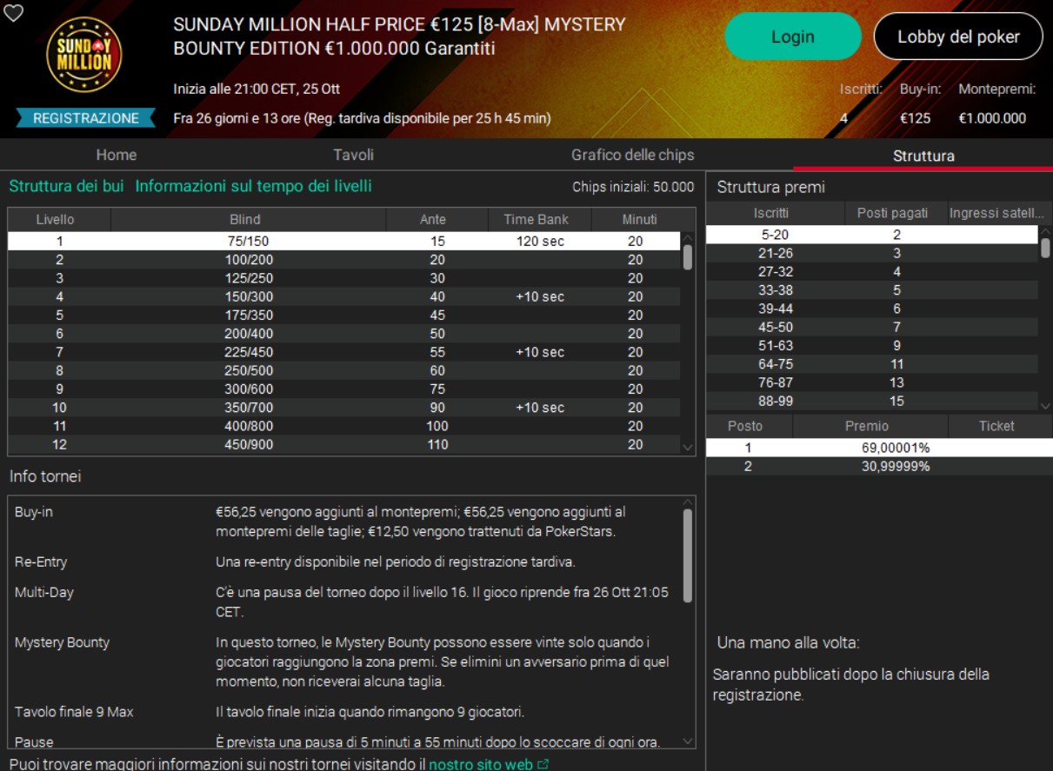Select the row with blind 225/450

pyautogui.click(x=344, y=352)
